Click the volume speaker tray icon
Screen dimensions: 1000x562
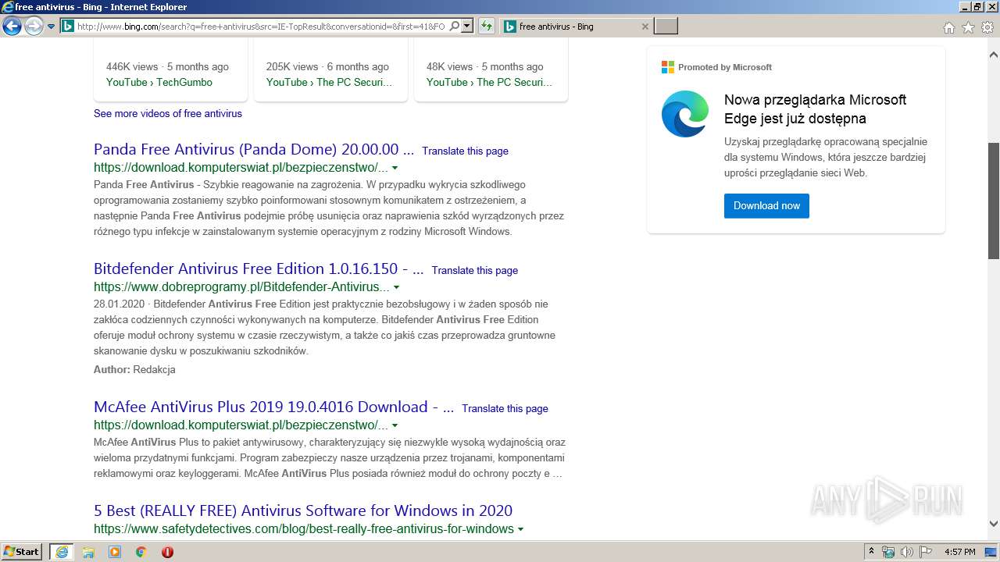point(907,552)
